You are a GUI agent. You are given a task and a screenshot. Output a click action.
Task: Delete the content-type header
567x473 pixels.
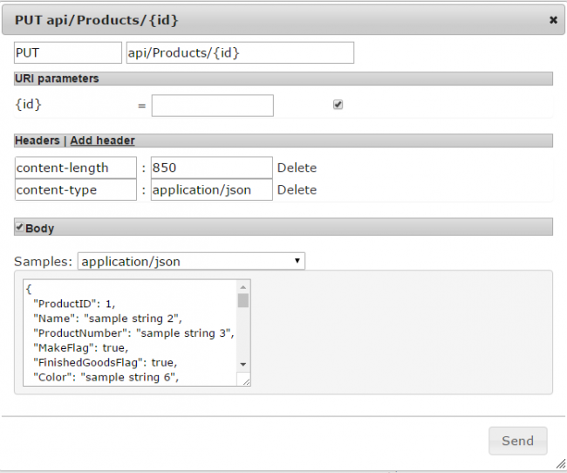297,190
